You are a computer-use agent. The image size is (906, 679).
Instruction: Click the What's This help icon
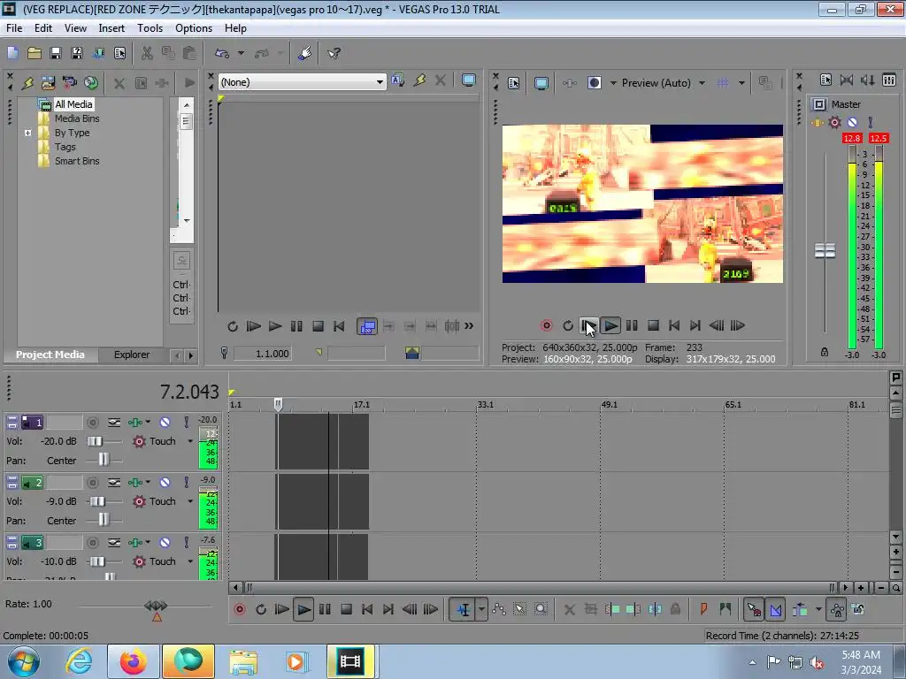pyautogui.click(x=334, y=53)
